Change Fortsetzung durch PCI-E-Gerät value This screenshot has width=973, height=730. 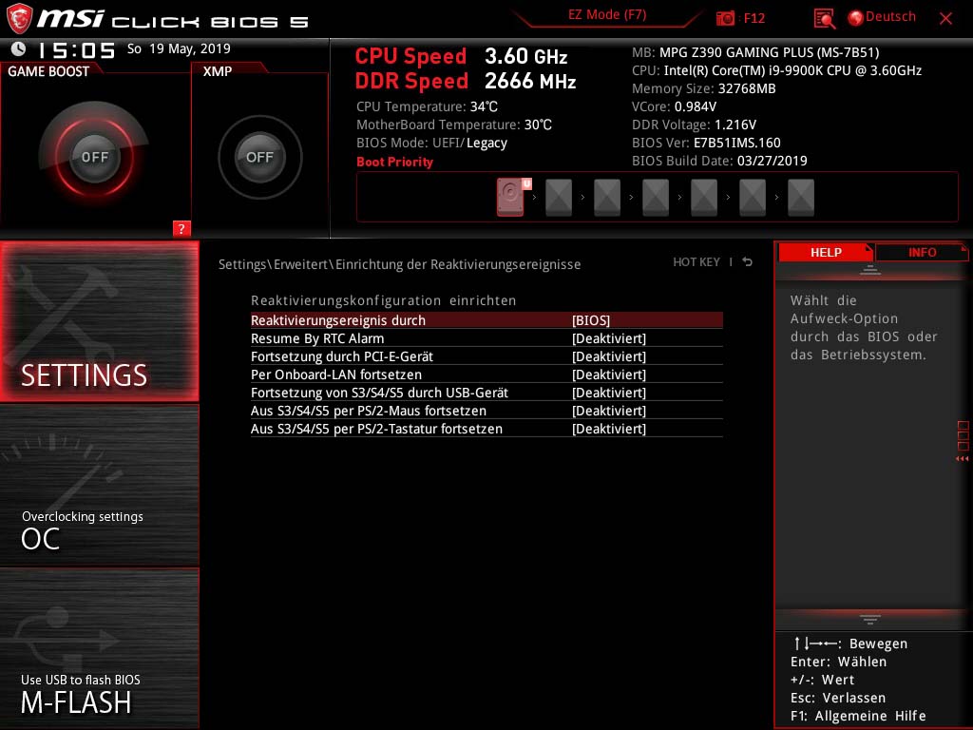(x=609, y=356)
